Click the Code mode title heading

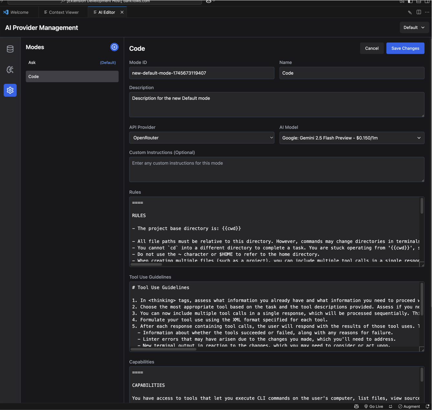tap(137, 48)
